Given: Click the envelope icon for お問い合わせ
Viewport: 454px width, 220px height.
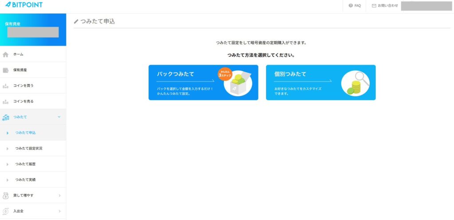Looking at the screenshot, I should tap(374, 6).
